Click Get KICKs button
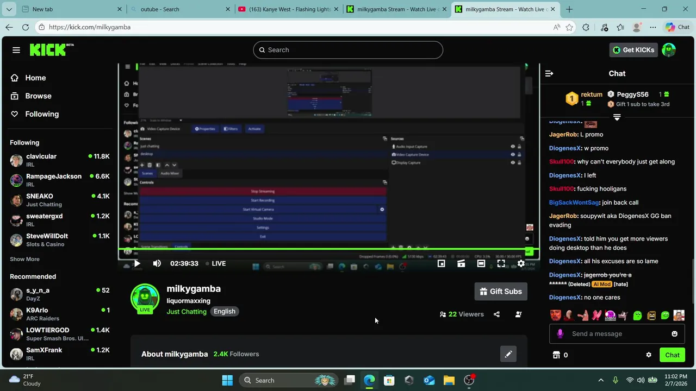The width and height of the screenshot is (696, 391). point(633,50)
